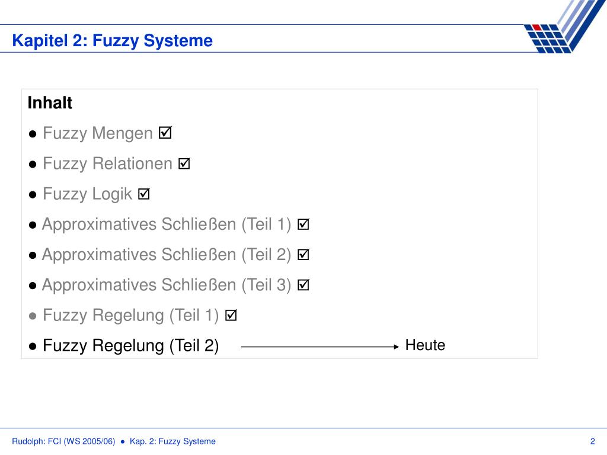Select the Fuzzy Logik text

(88, 194)
